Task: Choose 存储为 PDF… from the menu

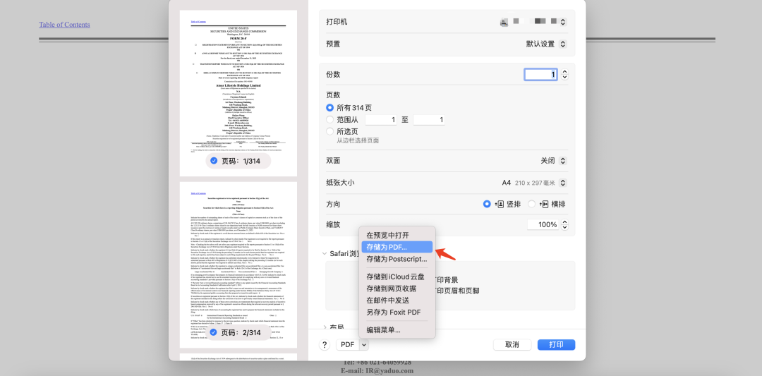Action: point(396,247)
